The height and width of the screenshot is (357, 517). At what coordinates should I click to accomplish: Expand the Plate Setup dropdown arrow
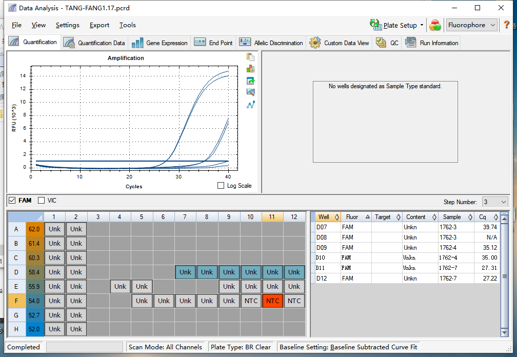click(x=422, y=25)
